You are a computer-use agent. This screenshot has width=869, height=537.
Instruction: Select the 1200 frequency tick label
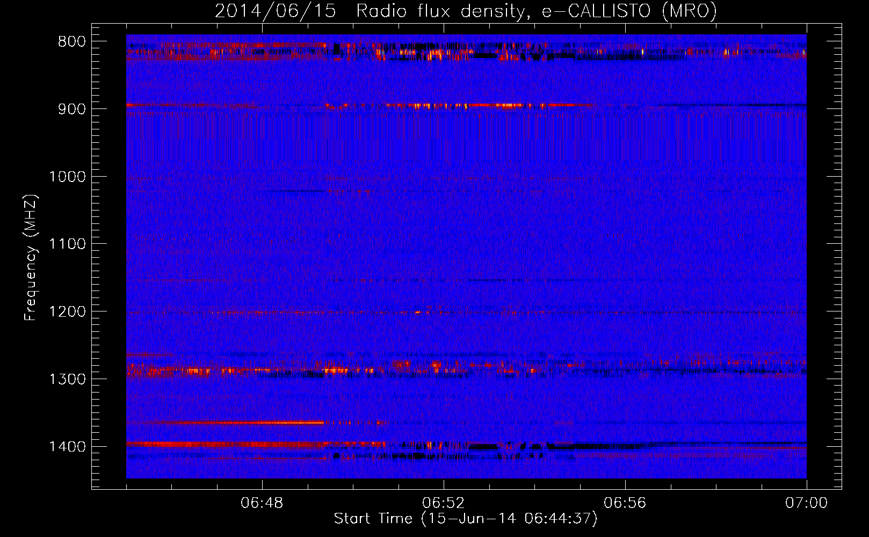(x=68, y=312)
